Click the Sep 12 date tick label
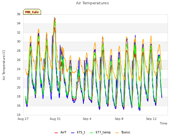The height and width of the screenshot is (138, 185). click(151, 119)
